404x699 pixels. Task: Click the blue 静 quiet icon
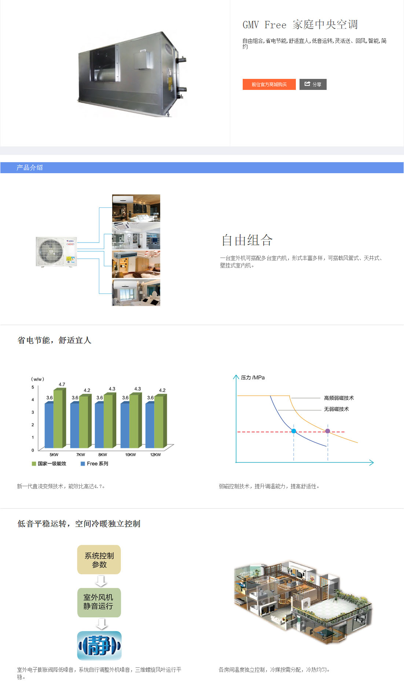[x=99, y=645]
